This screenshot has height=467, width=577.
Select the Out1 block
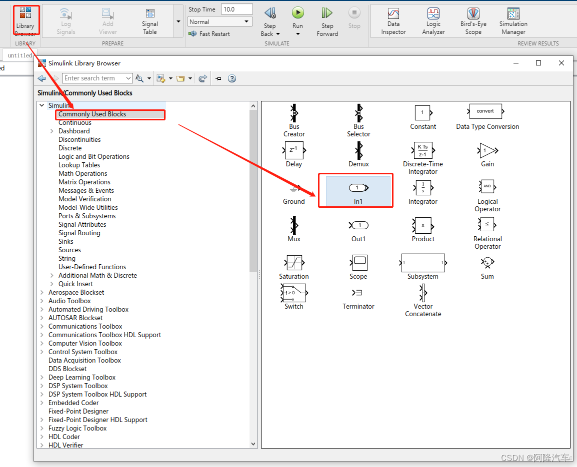coord(358,231)
